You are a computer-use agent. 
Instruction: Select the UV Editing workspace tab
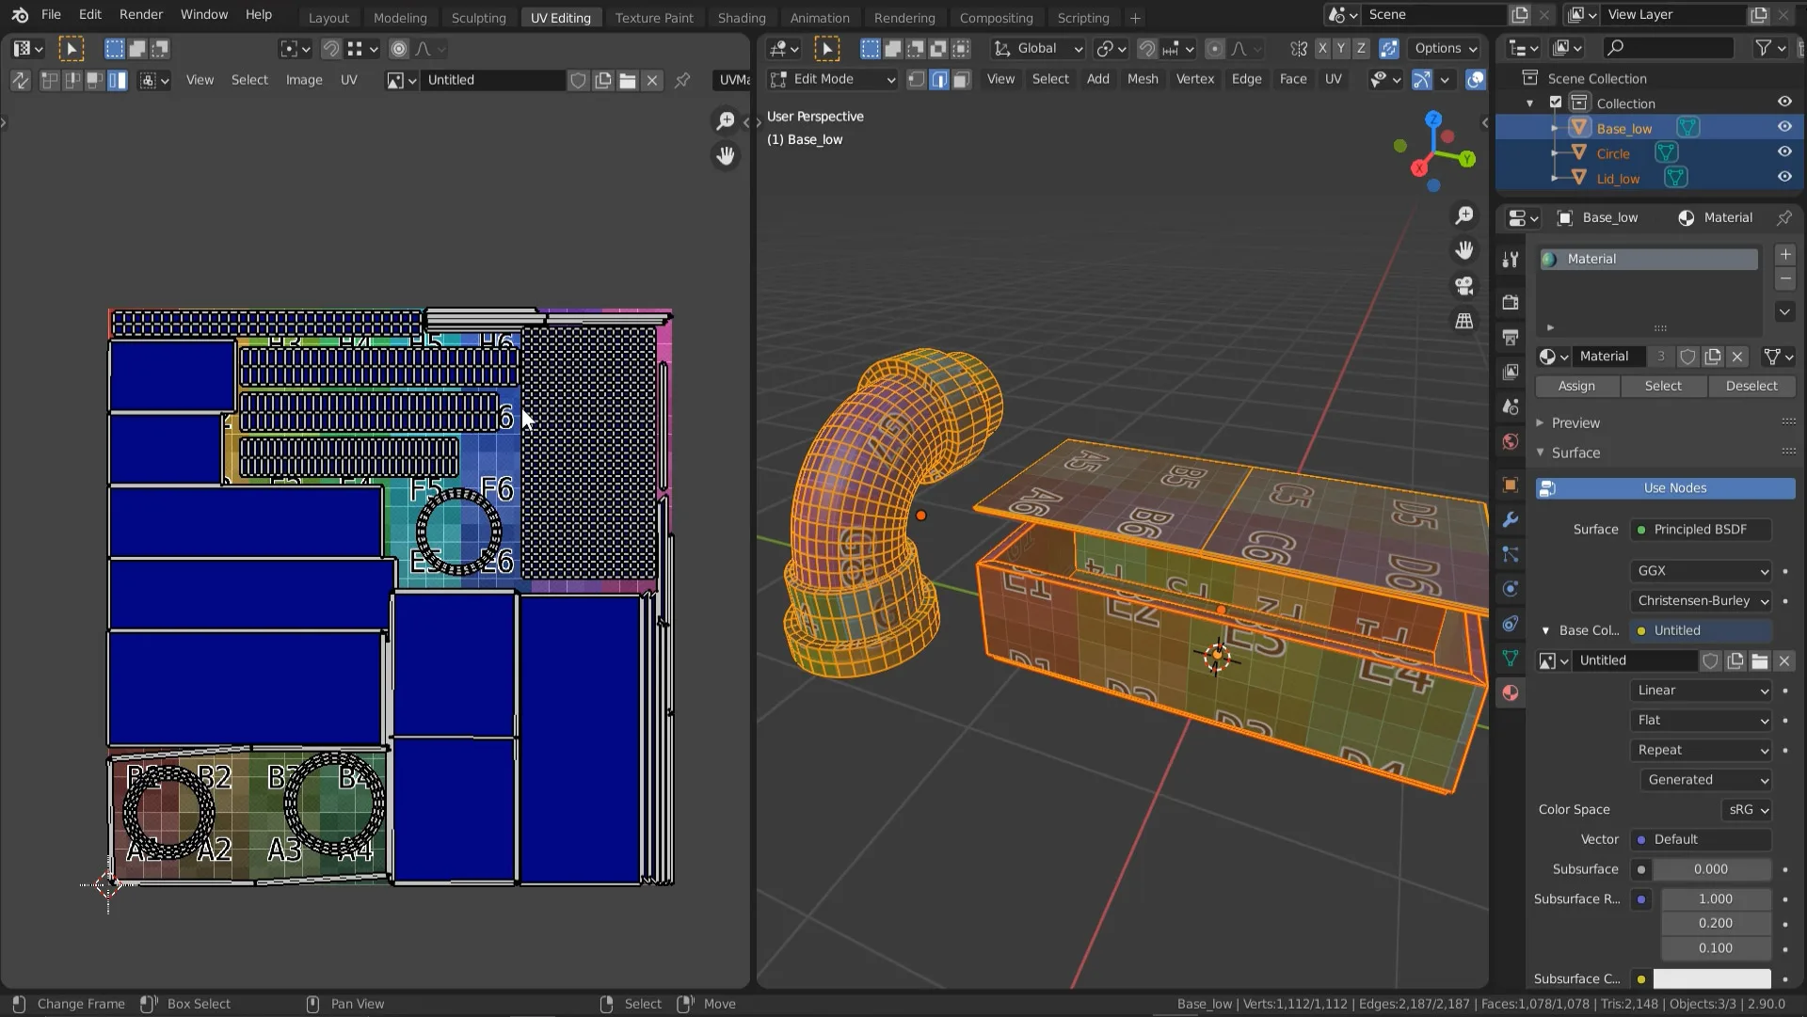pyautogui.click(x=561, y=17)
